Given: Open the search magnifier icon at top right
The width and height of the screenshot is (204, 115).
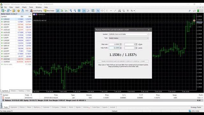Looking at the screenshot, I should coord(190,11).
